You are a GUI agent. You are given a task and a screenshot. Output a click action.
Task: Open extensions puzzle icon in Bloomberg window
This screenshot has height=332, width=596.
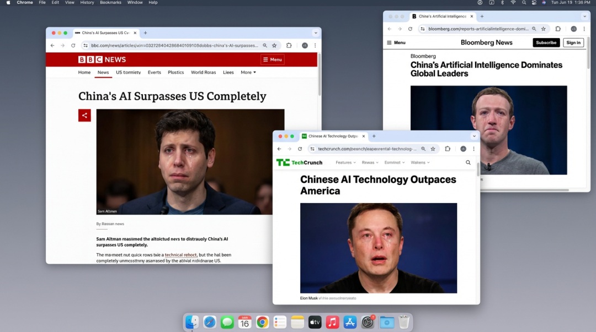(558, 29)
